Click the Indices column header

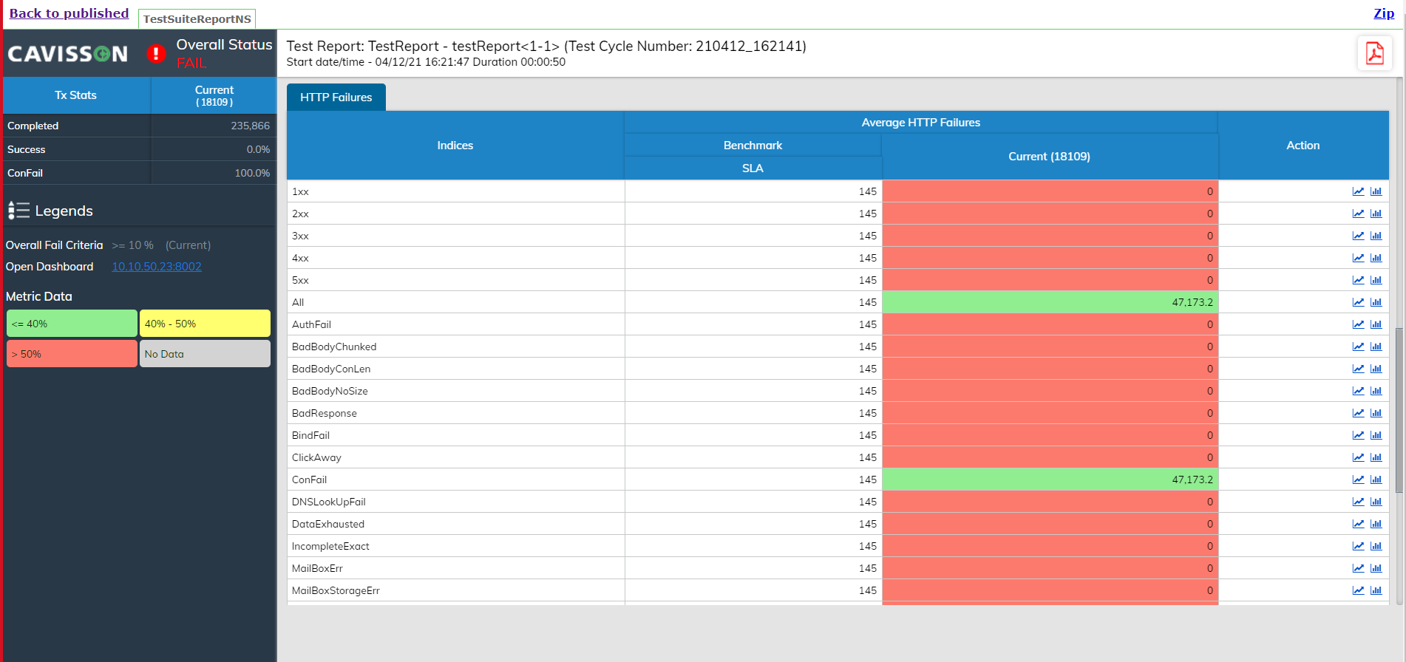point(455,146)
